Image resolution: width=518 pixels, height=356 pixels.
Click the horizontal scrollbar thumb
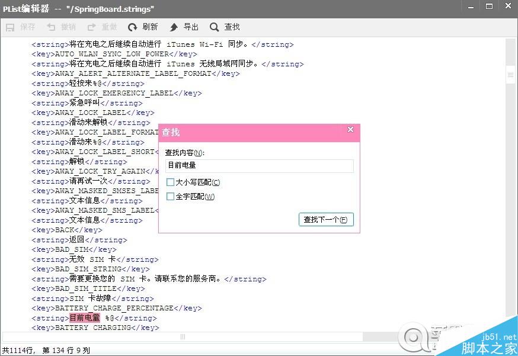[x=183, y=336]
